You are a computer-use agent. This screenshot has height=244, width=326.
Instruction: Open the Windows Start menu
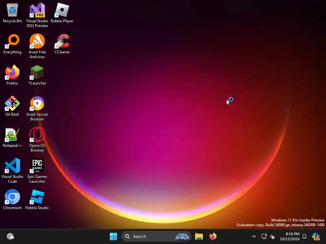pyautogui.click(x=114, y=236)
